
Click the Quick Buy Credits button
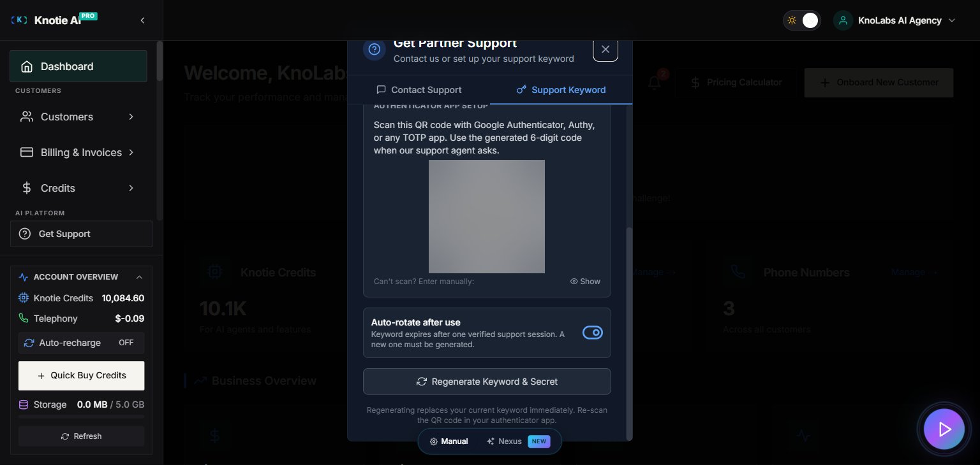tap(81, 376)
